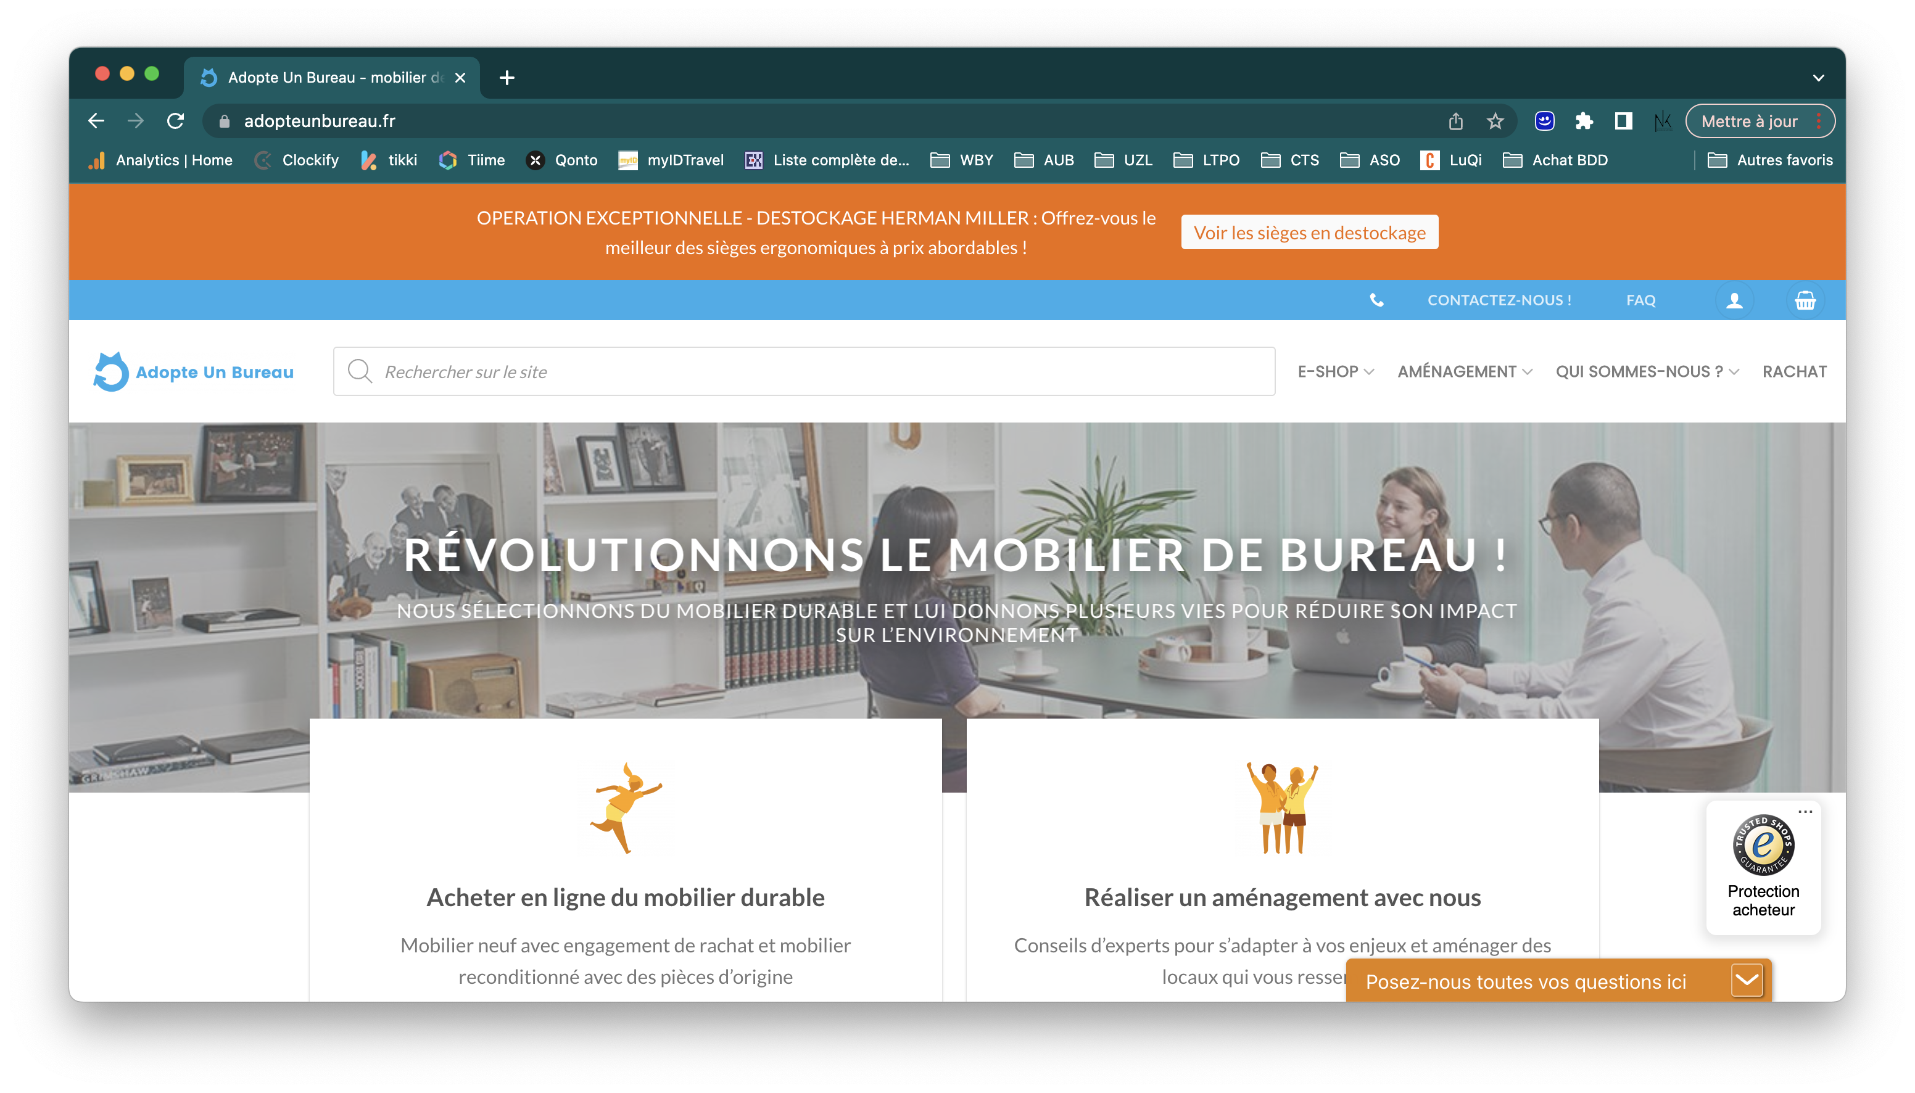Image resolution: width=1915 pixels, height=1093 pixels.
Task: Toggle the browser side panel icon
Action: click(1623, 121)
